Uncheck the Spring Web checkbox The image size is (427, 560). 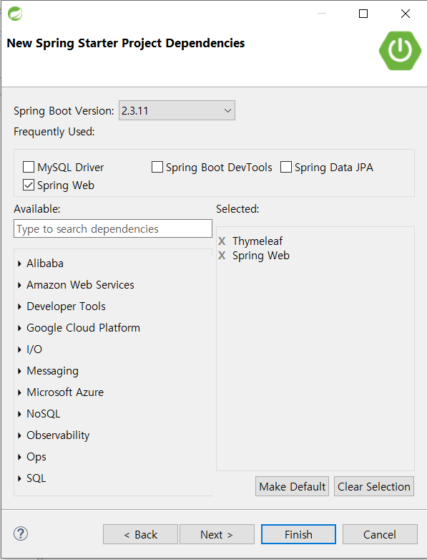pos(29,185)
